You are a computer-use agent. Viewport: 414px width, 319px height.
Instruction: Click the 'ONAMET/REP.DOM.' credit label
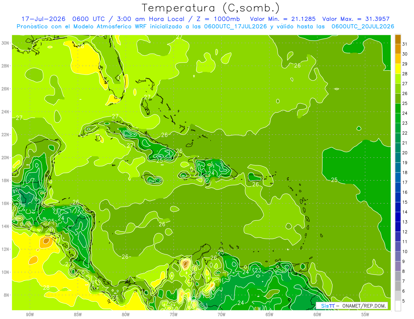[365, 306]
